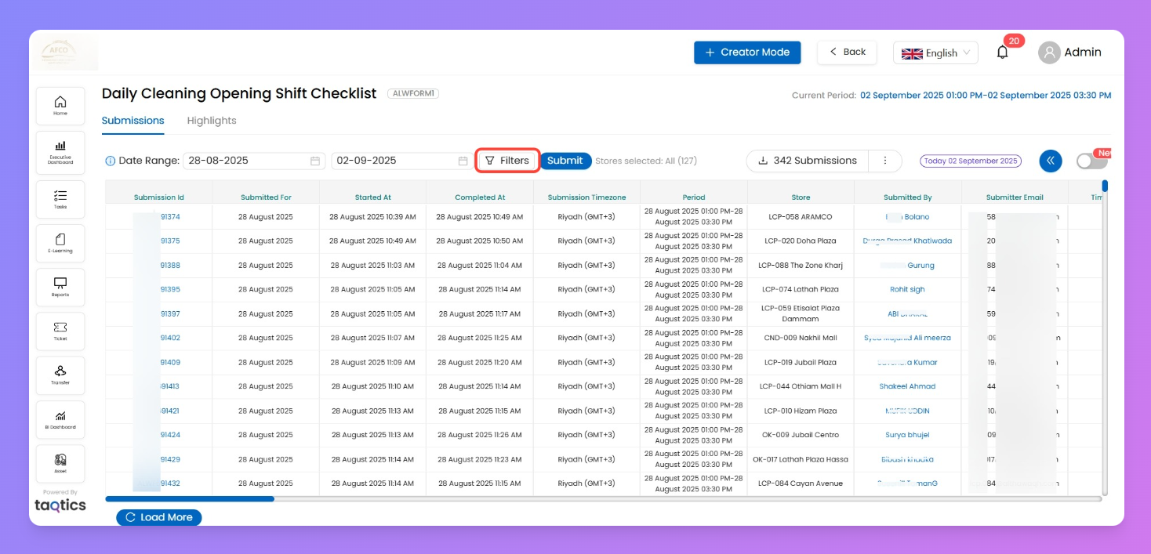Open the three-dot submissions menu
Screen dimensions: 1151x554
pyautogui.click(x=885, y=161)
